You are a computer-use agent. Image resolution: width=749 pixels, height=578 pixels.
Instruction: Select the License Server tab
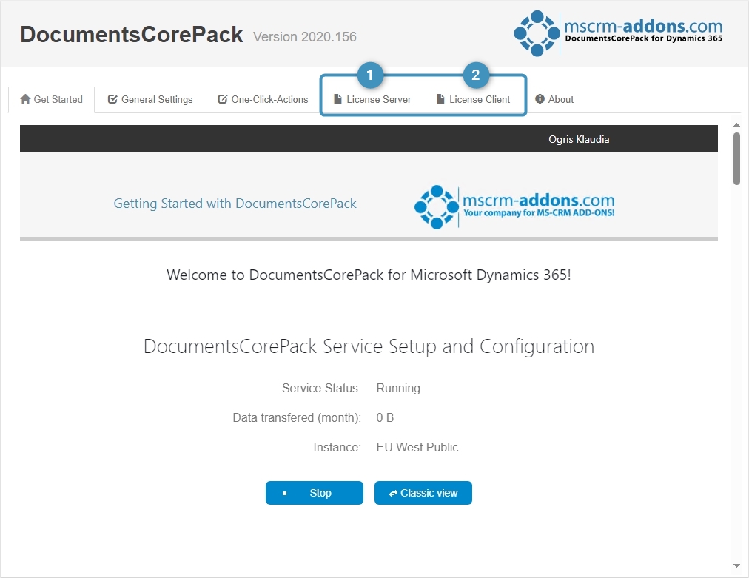(372, 99)
